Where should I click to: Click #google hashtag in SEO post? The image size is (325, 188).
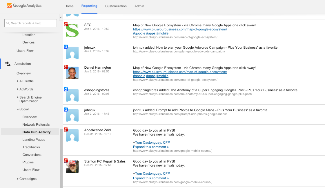pyautogui.click(x=139, y=33)
